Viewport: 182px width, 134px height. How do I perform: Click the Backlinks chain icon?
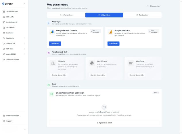[x=4, y=33]
